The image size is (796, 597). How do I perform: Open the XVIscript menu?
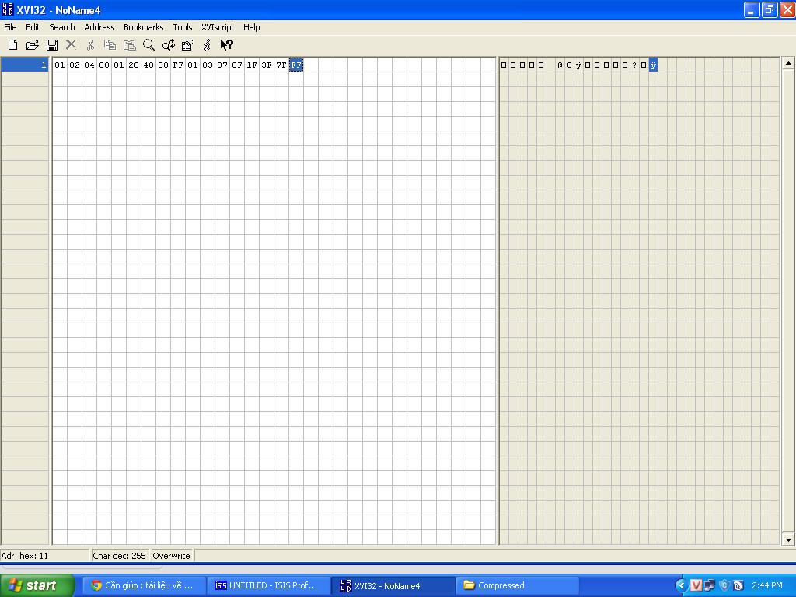tap(218, 27)
